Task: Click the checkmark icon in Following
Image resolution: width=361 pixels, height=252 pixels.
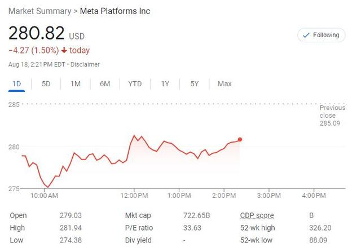Action: click(x=306, y=35)
